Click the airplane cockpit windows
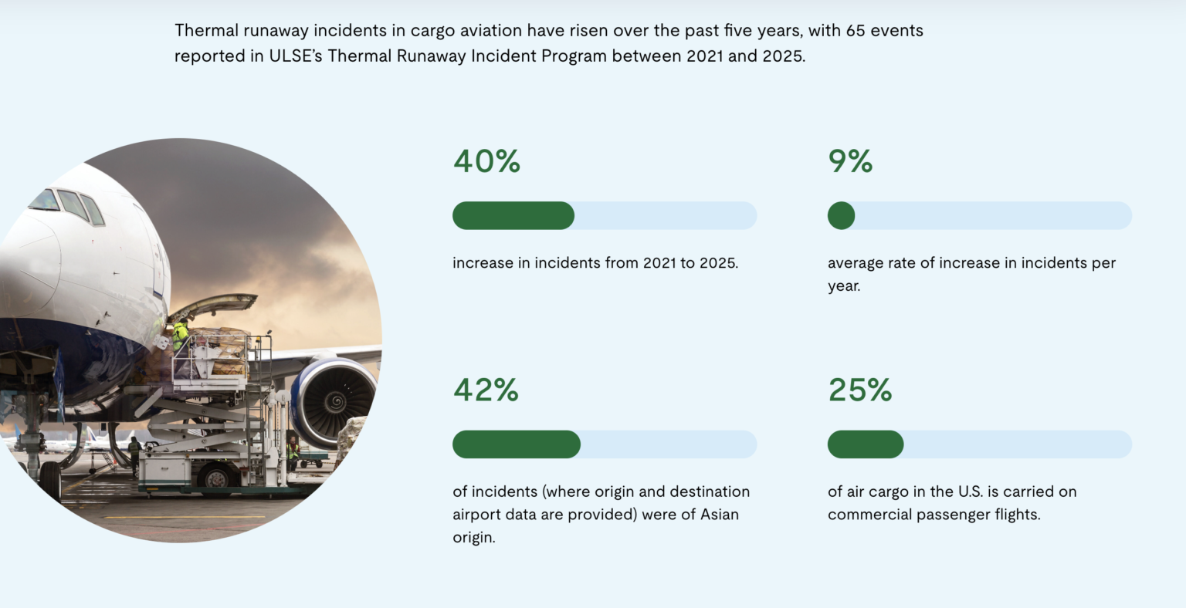Viewport: 1186px width, 608px height. (68, 204)
